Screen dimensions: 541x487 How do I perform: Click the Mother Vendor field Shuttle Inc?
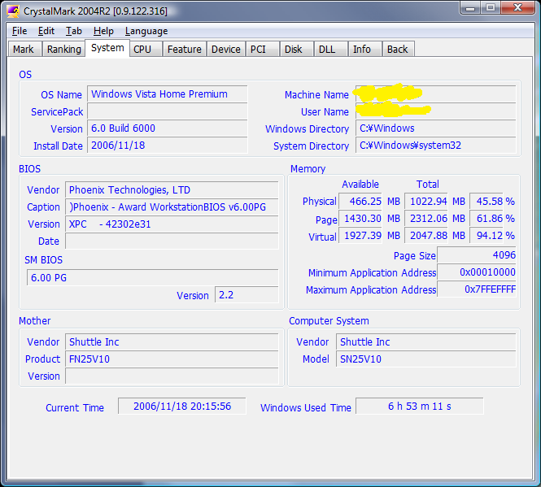(172, 341)
